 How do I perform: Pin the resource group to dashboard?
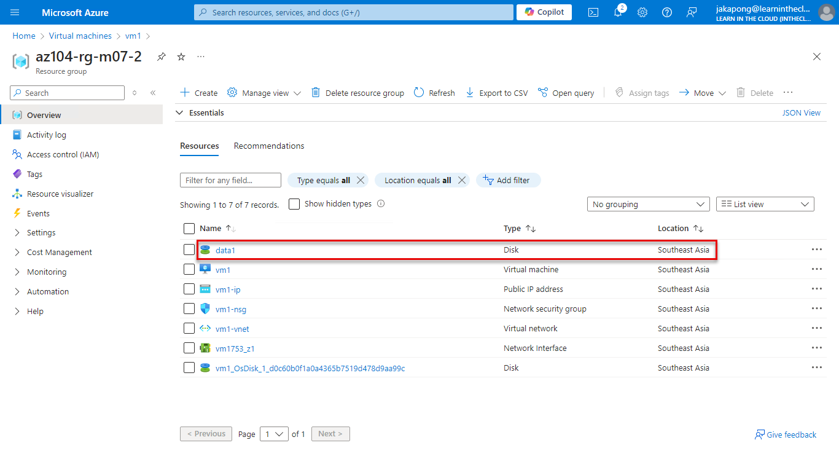[161, 57]
